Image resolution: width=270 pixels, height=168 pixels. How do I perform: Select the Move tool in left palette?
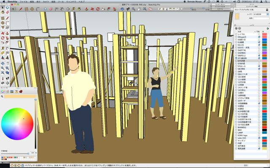tap(3, 33)
